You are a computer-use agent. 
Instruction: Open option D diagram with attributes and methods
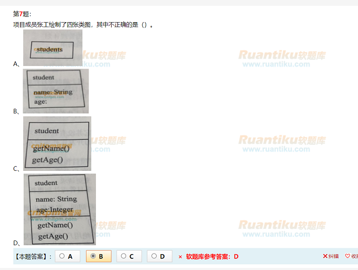point(60,209)
